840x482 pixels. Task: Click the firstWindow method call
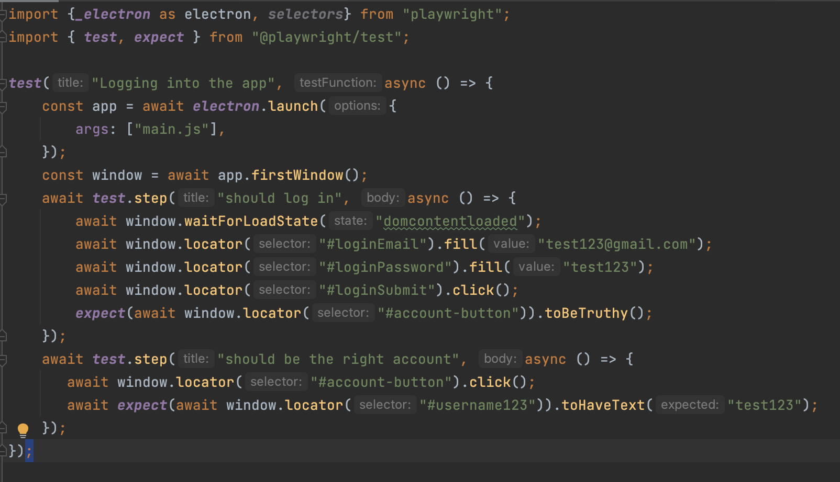[297, 175]
